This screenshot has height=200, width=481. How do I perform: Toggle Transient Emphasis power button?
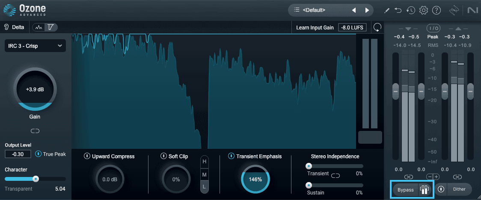(231, 156)
